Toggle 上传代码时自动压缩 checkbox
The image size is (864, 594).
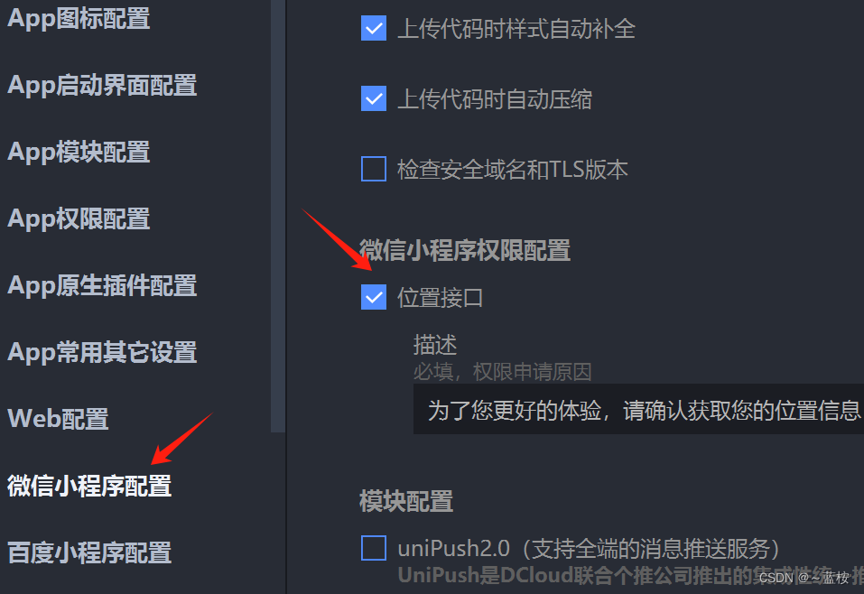[x=374, y=98]
